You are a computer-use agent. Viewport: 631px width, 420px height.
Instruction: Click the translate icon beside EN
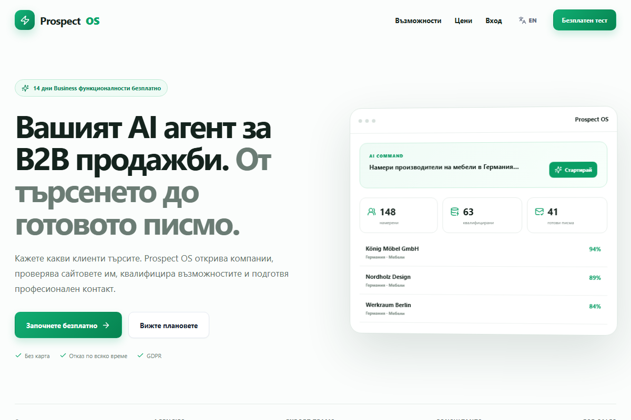tap(522, 20)
